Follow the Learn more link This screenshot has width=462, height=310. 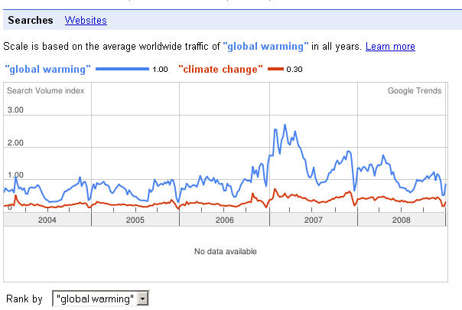coord(390,46)
